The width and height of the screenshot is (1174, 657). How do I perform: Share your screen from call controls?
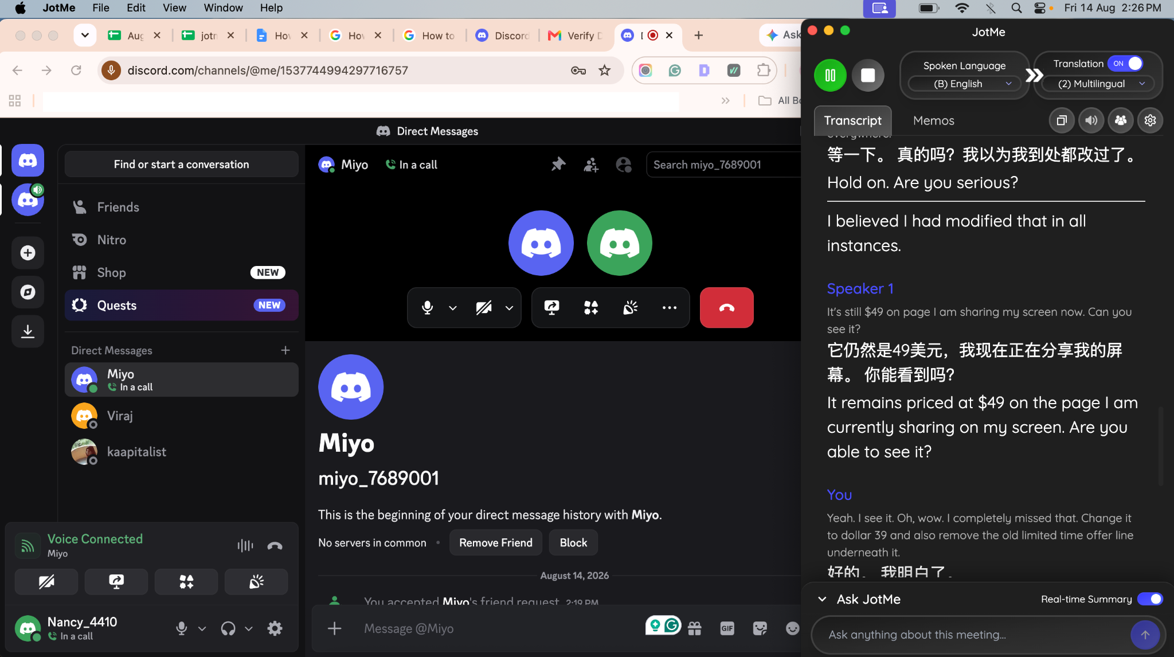click(551, 308)
